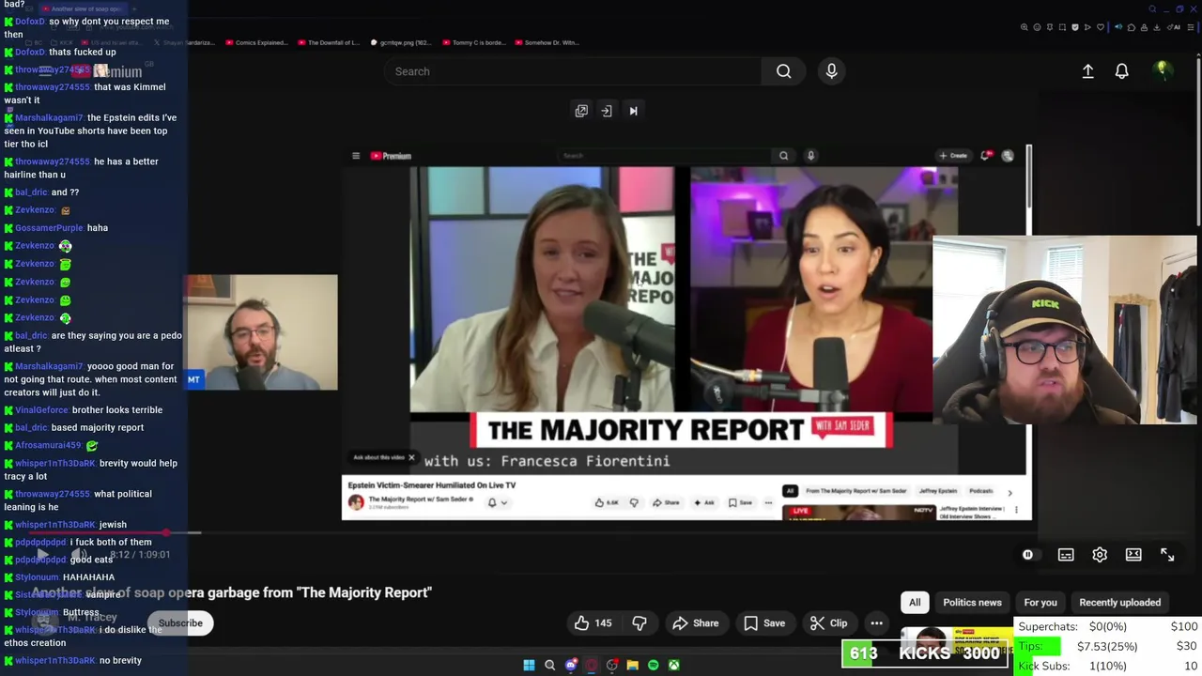Create a clip with the Clip button
Viewport: 1202px width, 676px height.
tap(828, 622)
